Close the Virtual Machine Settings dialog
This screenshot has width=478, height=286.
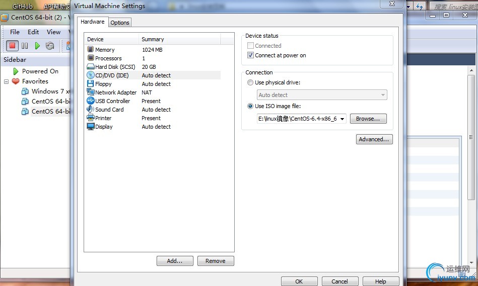(x=392, y=4)
